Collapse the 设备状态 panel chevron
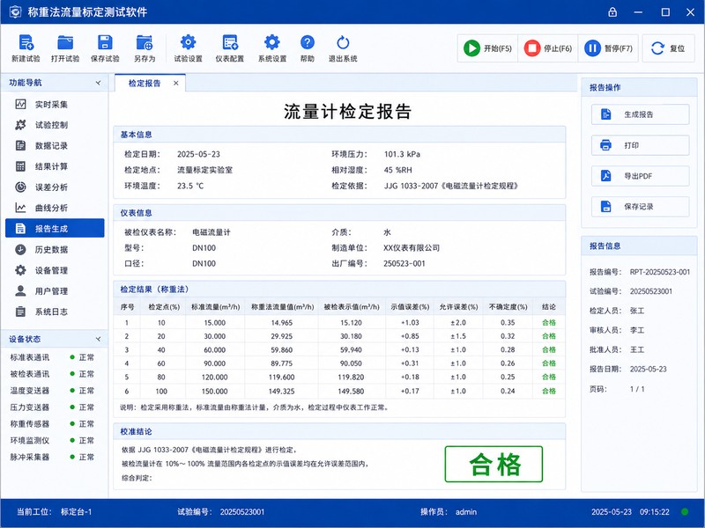Image resolution: width=705 pixels, height=528 pixels. pos(98,339)
